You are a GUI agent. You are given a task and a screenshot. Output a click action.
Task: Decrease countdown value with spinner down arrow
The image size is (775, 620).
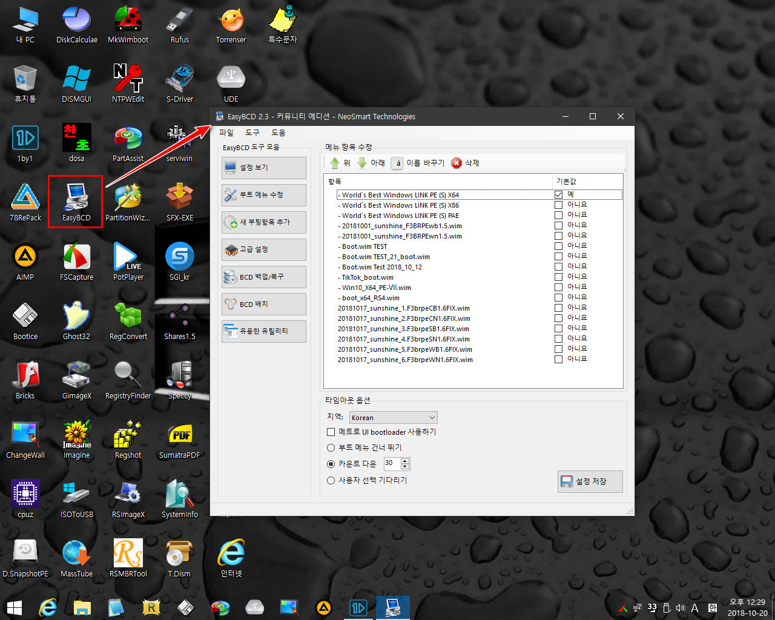coord(406,467)
